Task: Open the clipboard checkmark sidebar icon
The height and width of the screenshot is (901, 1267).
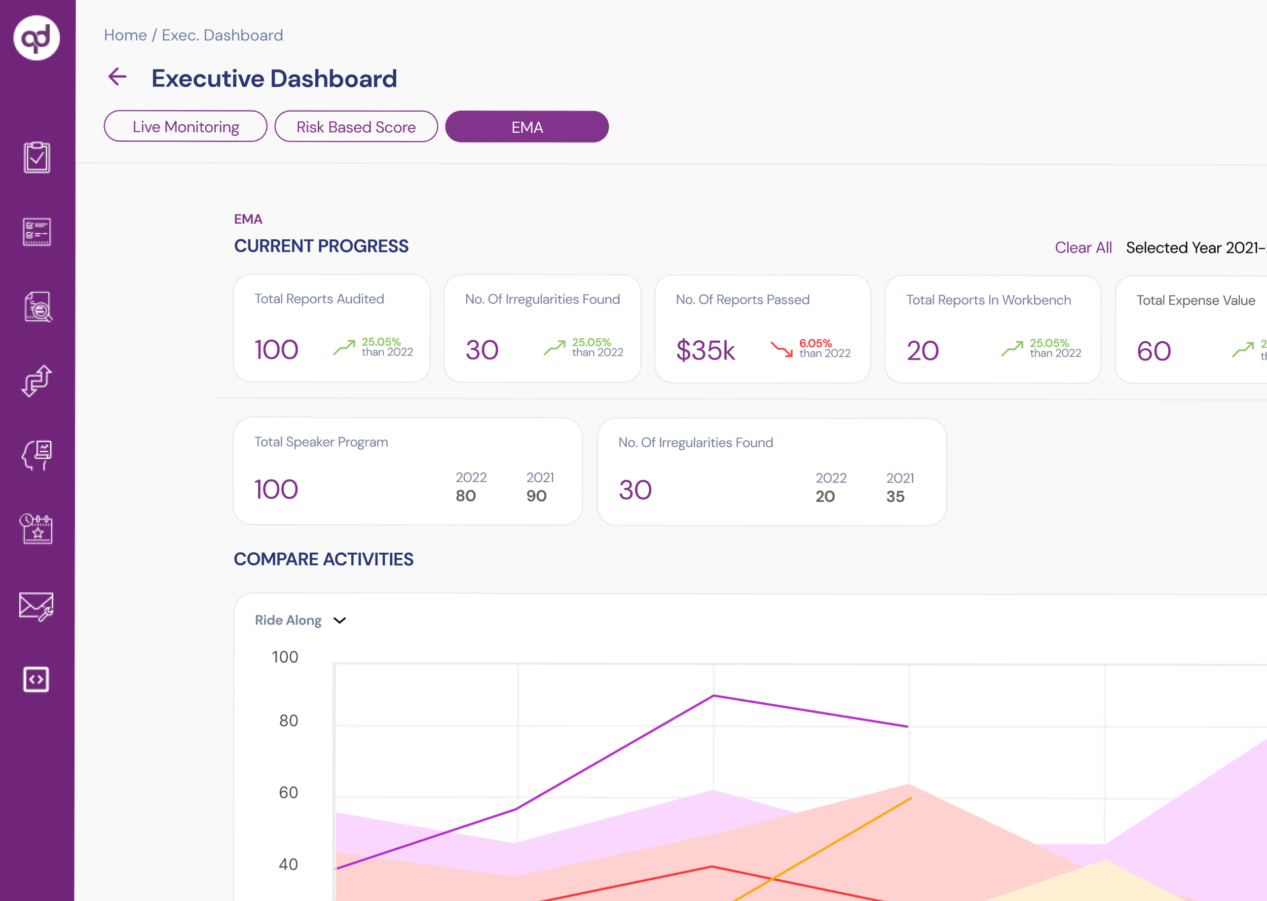Action: (36, 158)
